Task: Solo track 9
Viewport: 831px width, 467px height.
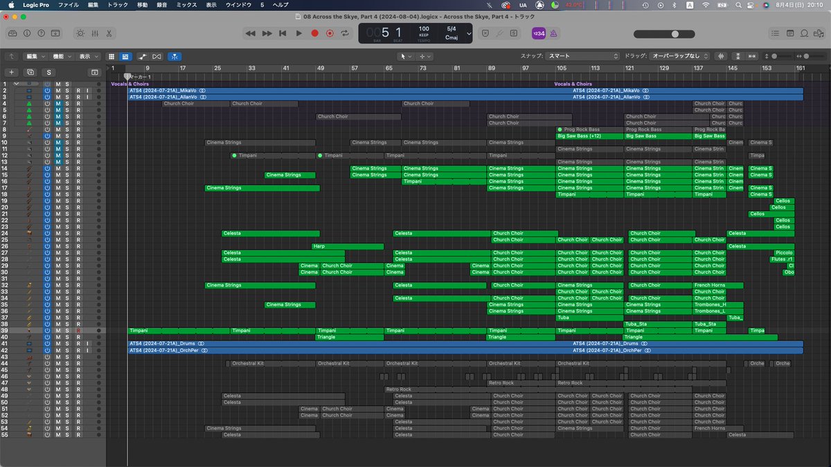Action: coord(67,136)
